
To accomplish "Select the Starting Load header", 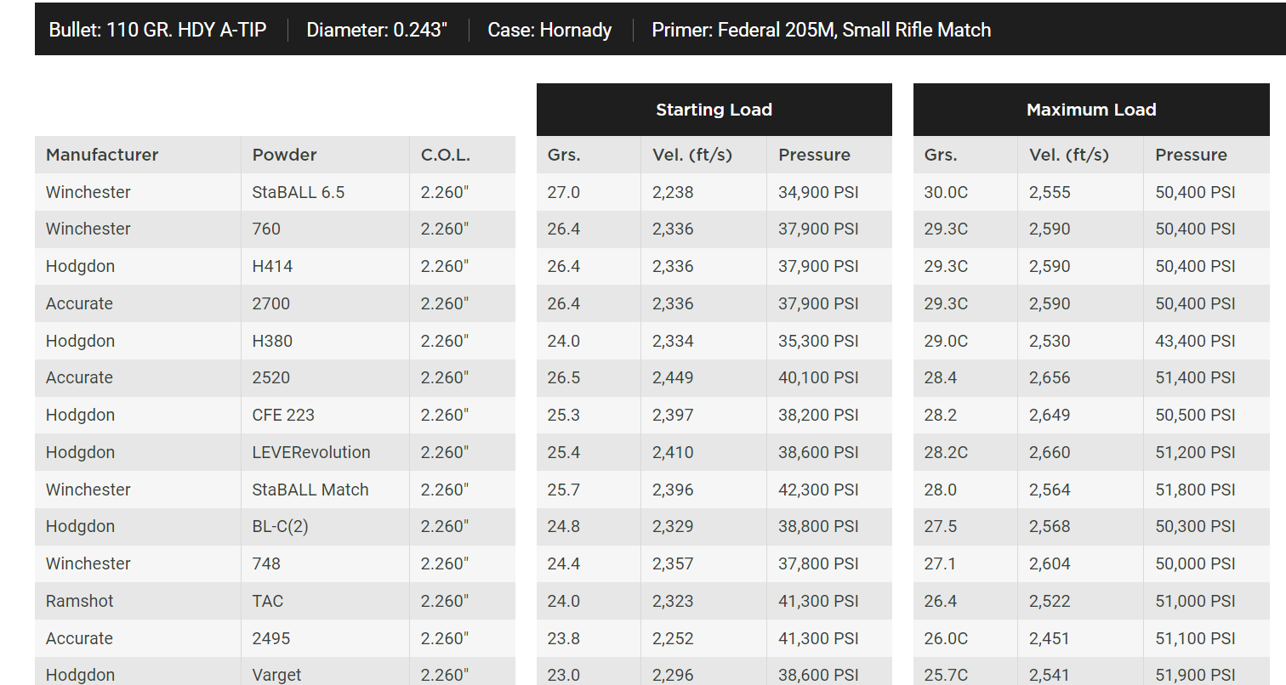I will coord(714,110).
